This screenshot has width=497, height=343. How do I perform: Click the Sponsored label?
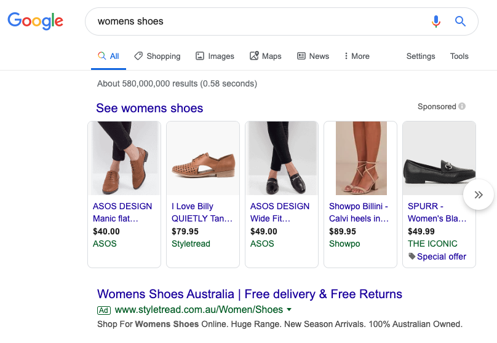pos(437,107)
